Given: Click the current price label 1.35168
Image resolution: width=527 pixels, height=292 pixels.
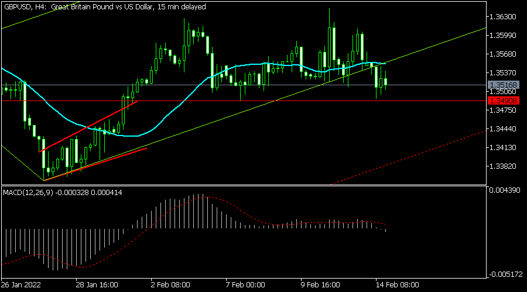Looking at the screenshot, I should point(503,85).
